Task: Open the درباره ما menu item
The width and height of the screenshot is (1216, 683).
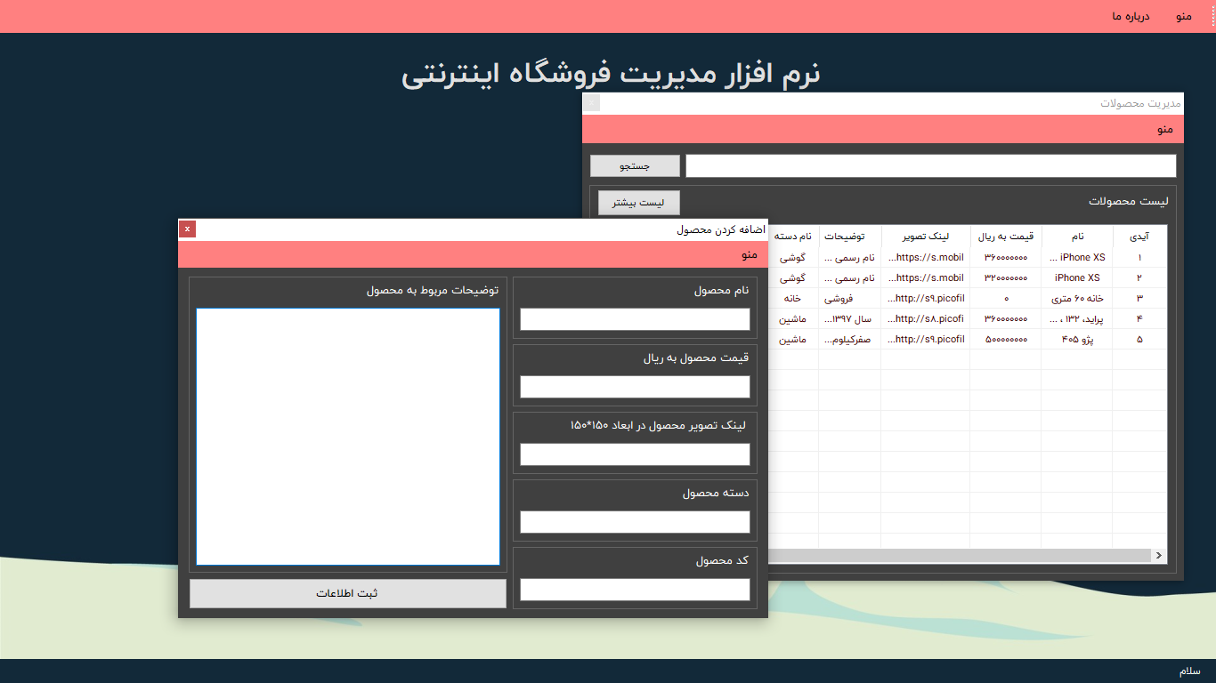Action: [1130, 17]
